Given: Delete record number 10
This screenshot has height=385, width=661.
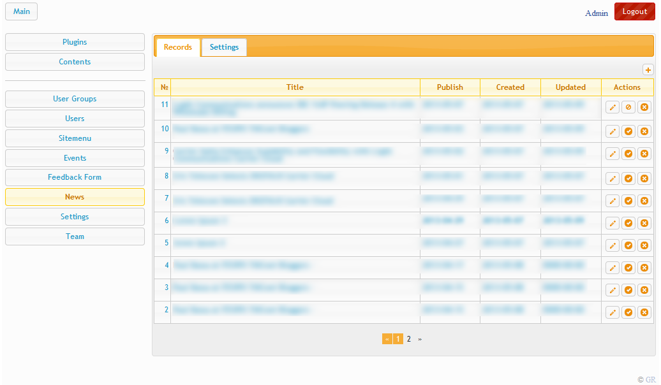Looking at the screenshot, I should coord(644,131).
